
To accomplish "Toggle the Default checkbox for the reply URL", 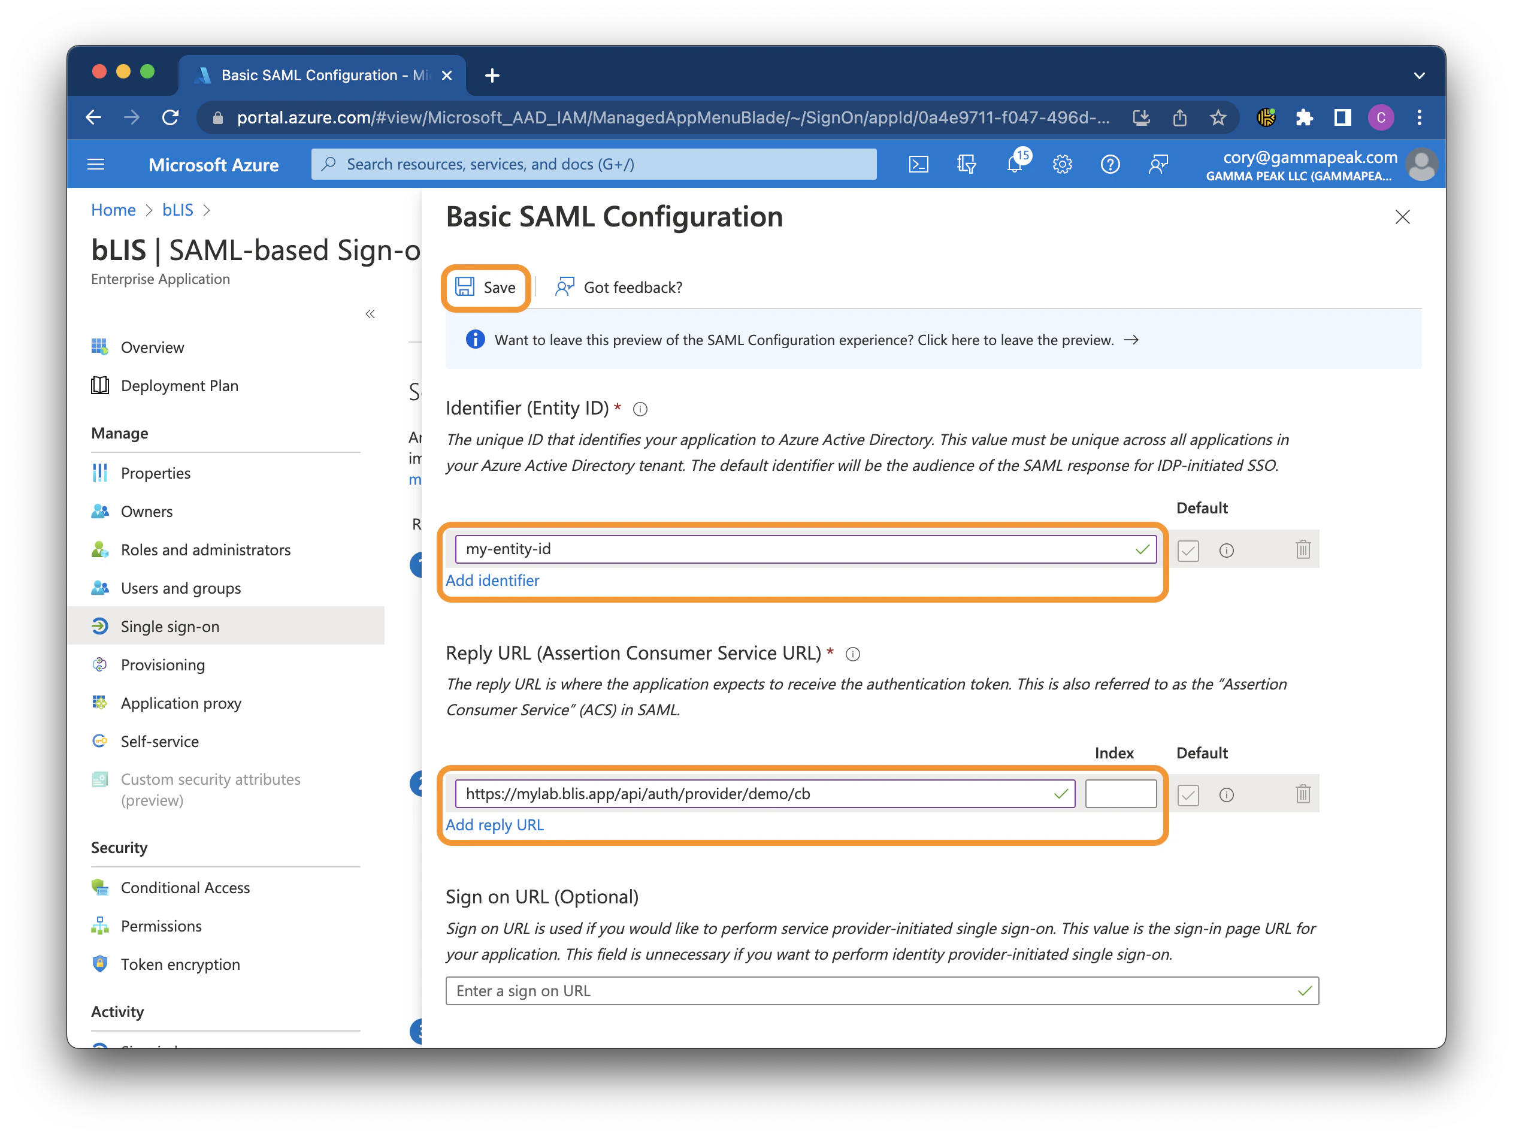I will coord(1188,794).
